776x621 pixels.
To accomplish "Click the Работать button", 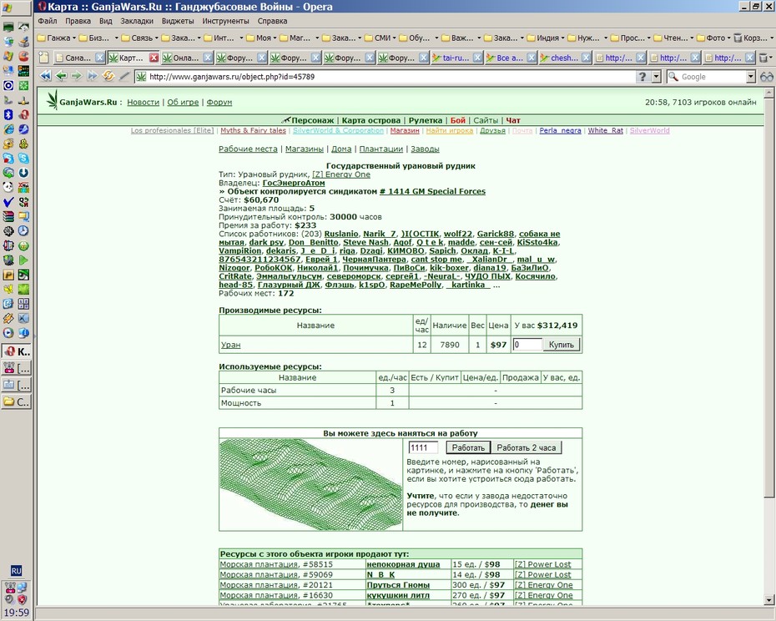I will [468, 447].
